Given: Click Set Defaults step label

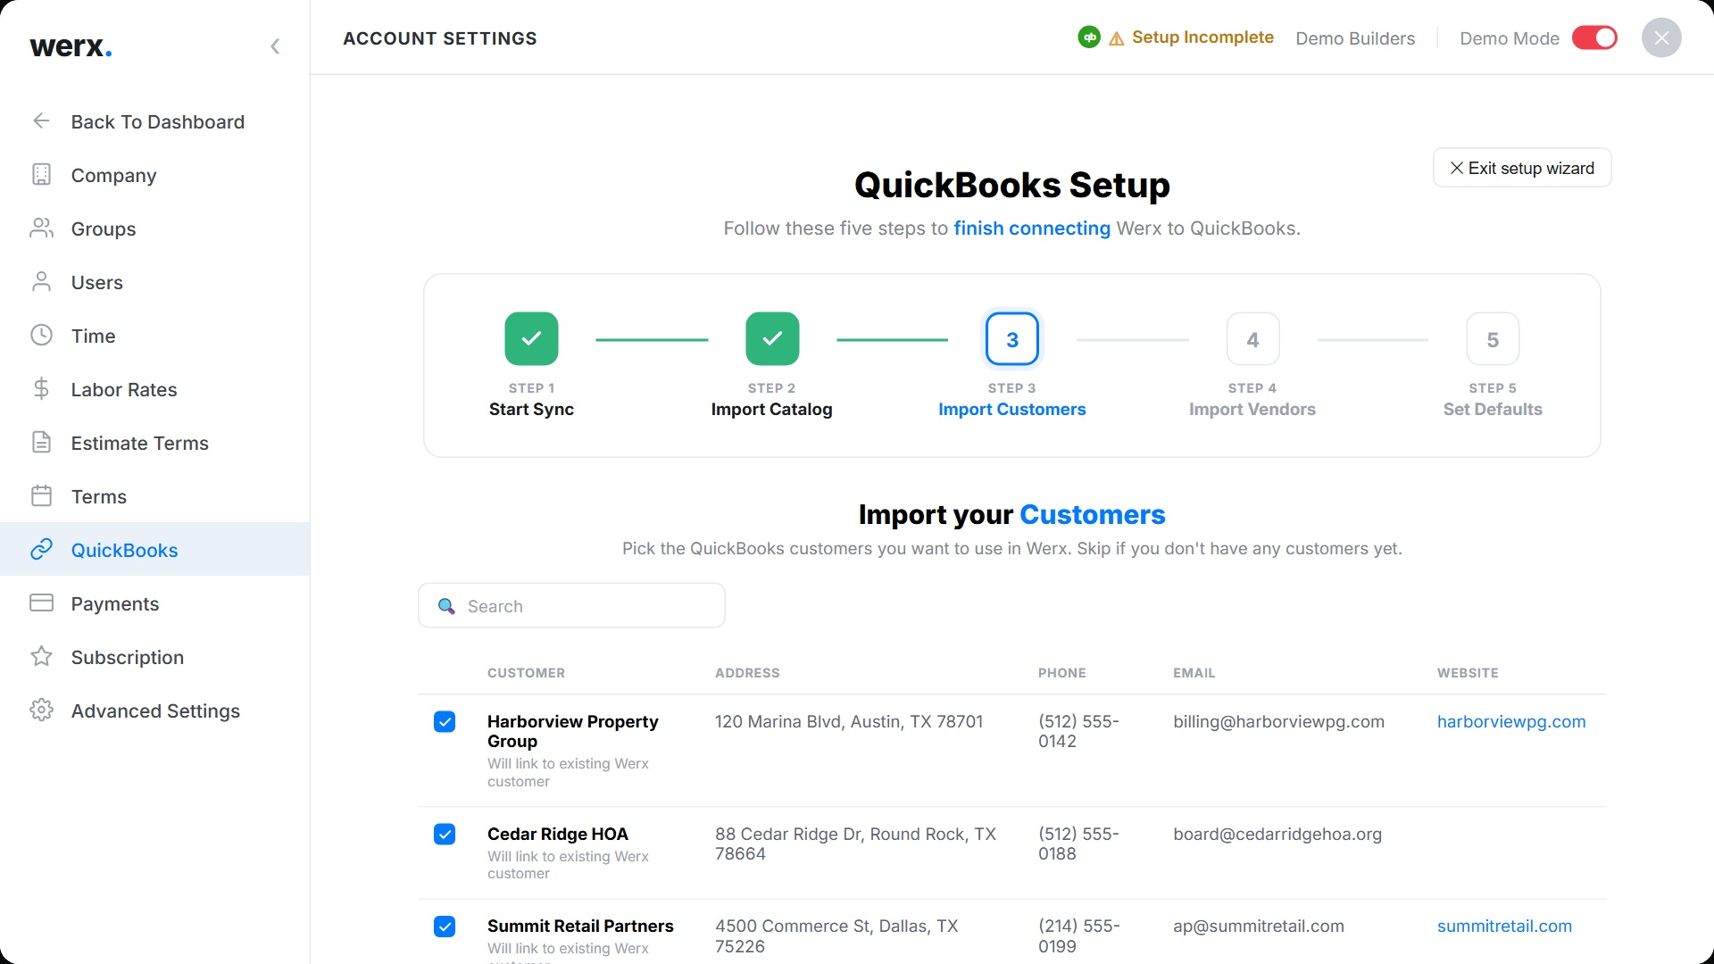Looking at the screenshot, I should click(1493, 410).
